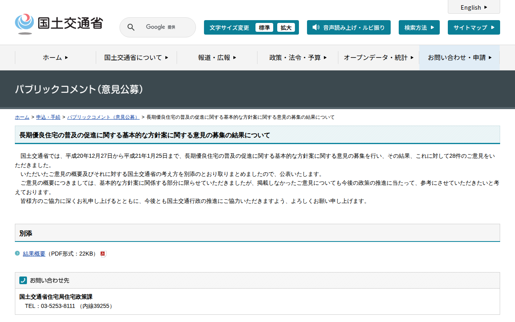This screenshot has width=515, height=322.
Task: Expand the 政策・法令・予算 menu
Action: [298, 58]
